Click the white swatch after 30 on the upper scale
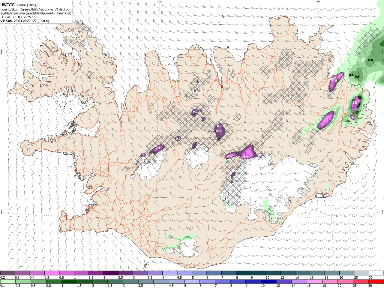384x288 pixels. pyautogui.click(x=376, y=273)
